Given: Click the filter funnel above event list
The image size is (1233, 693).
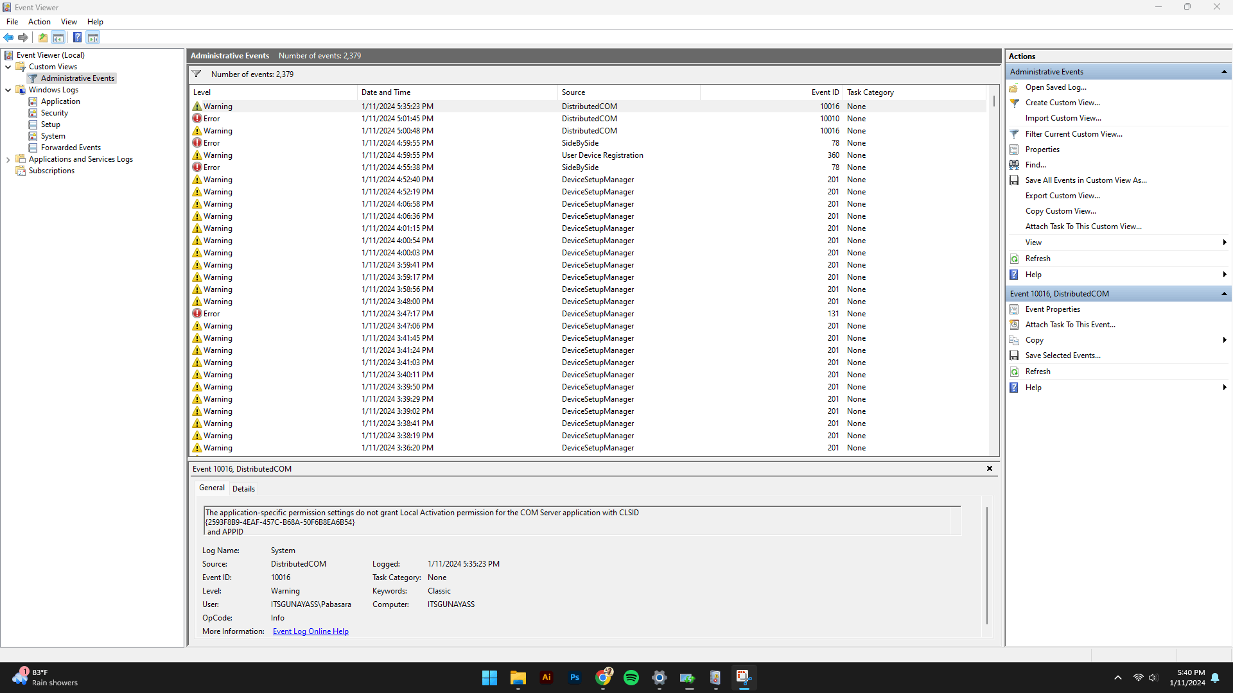Looking at the screenshot, I should (197, 74).
